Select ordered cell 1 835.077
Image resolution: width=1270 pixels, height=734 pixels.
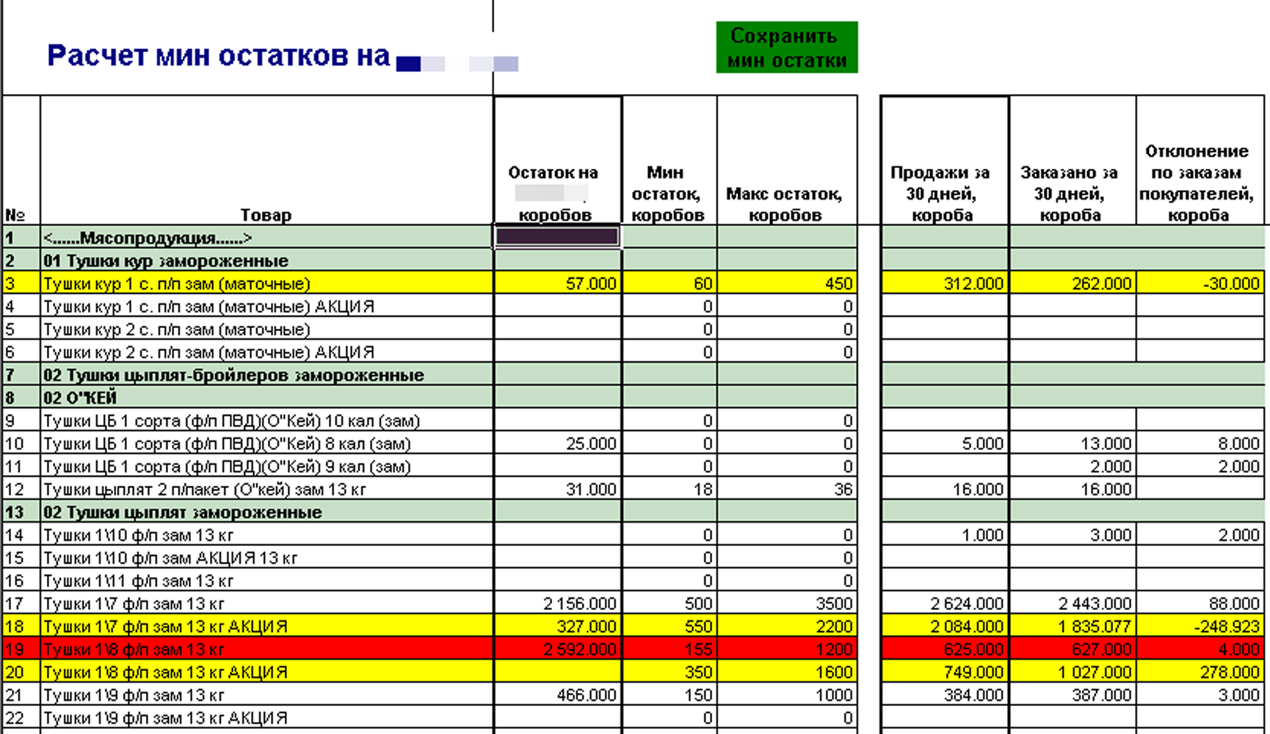(1073, 626)
